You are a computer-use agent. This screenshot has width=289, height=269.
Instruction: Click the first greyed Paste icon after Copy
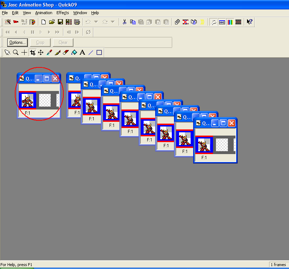(141, 22)
